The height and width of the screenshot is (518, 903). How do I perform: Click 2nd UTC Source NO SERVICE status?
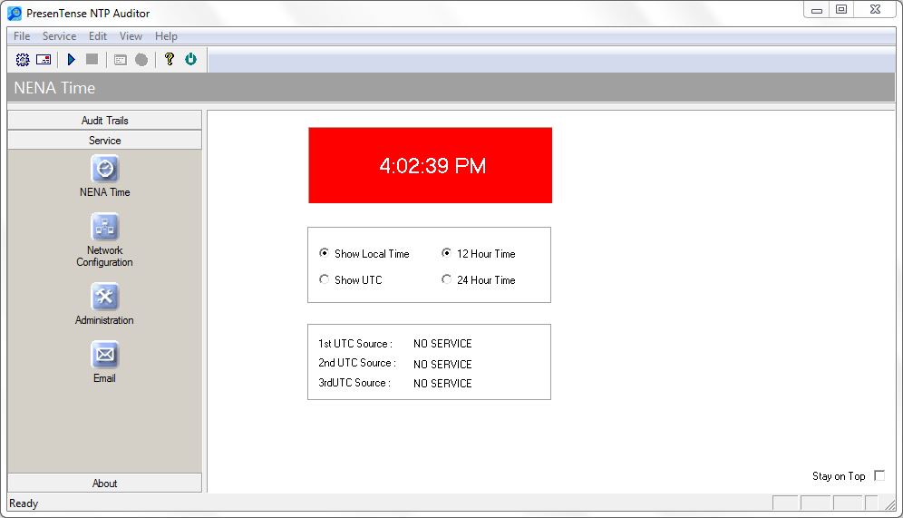(442, 364)
